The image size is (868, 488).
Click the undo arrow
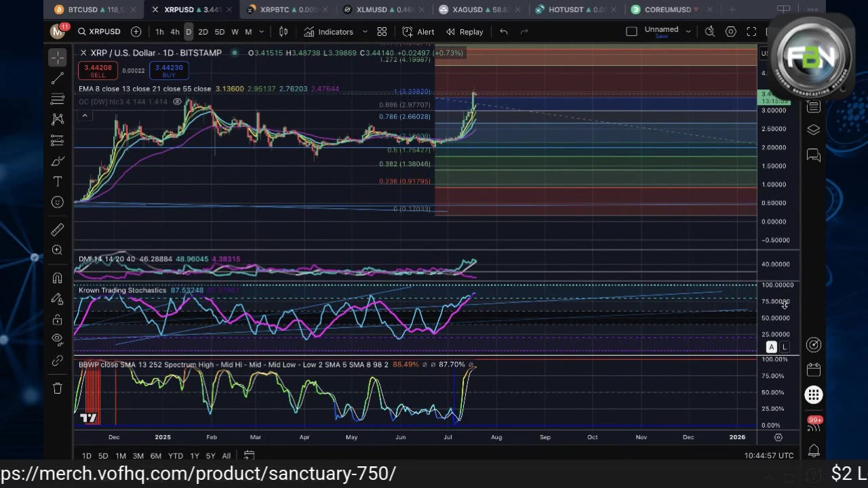[503, 32]
